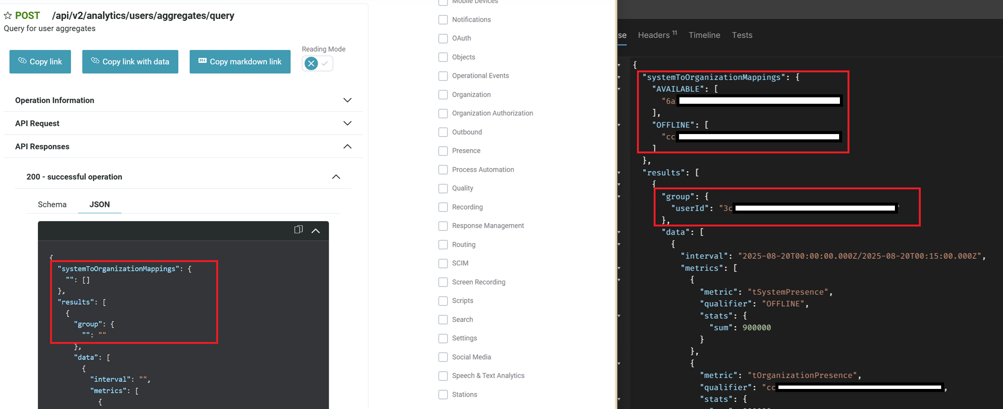The width and height of the screenshot is (1003, 409).
Task: Check the Quality filter checkbox
Action: (443, 188)
